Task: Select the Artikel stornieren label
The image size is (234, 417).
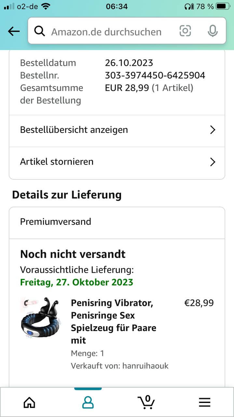Action: tap(57, 162)
